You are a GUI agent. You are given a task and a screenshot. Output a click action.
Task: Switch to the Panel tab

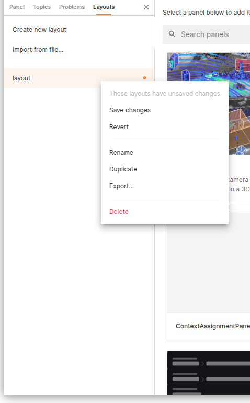point(17,7)
